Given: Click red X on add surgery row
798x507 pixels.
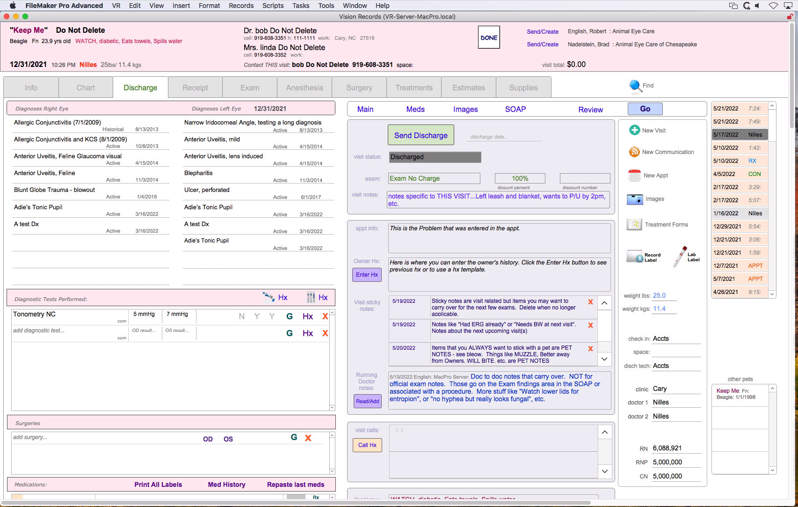Looking at the screenshot, I should 308,438.
